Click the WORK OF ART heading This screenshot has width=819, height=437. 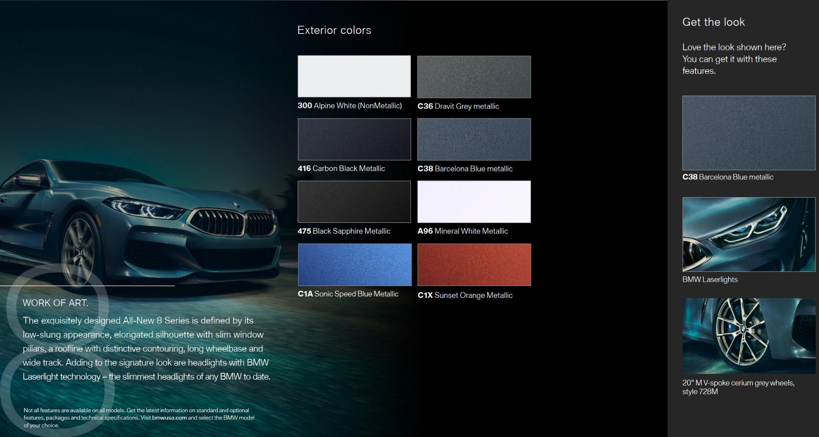56,303
